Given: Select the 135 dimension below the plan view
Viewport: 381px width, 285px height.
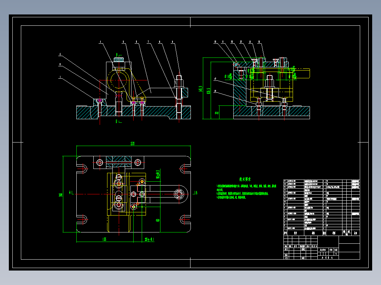Looking at the screenshot, I should click(x=105, y=239).
